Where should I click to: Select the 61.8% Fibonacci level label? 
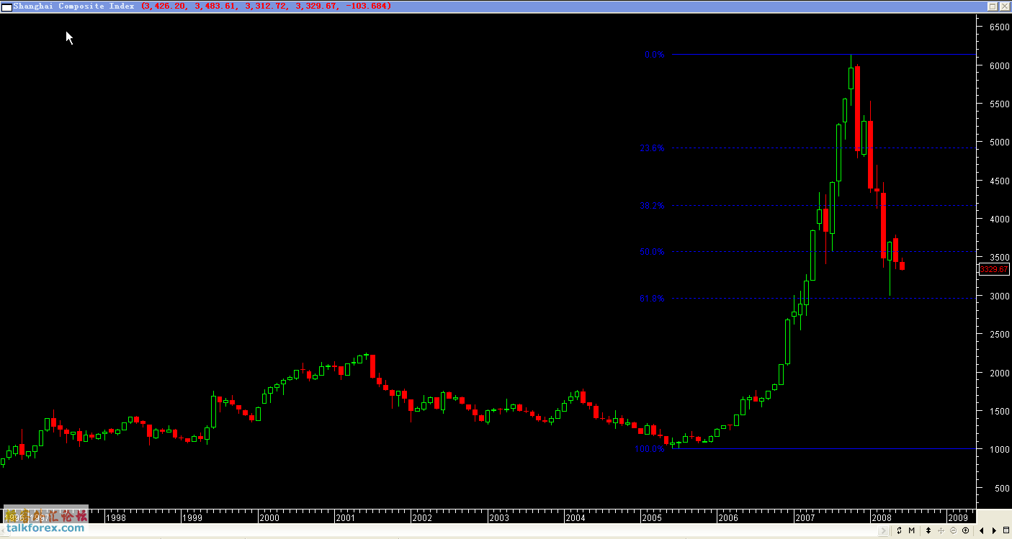tap(652, 298)
